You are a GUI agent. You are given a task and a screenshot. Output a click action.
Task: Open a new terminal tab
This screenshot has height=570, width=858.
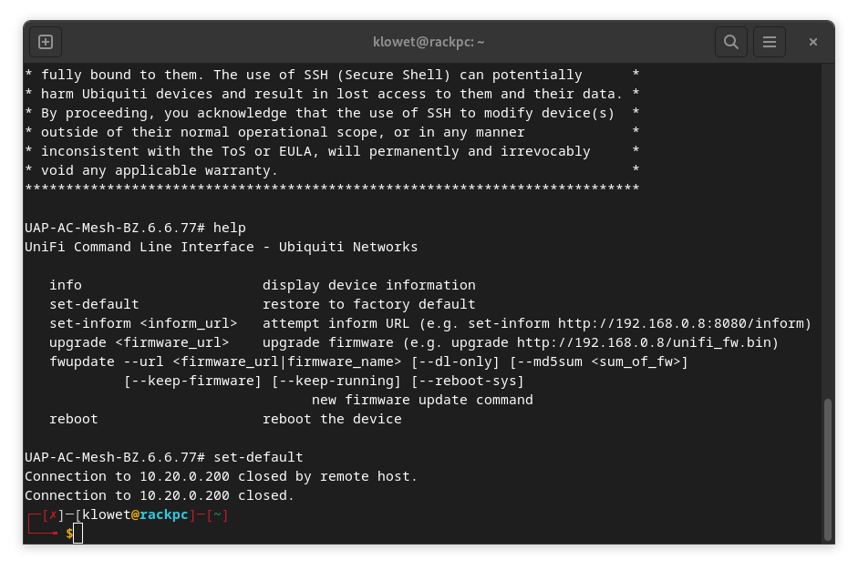[x=46, y=42]
